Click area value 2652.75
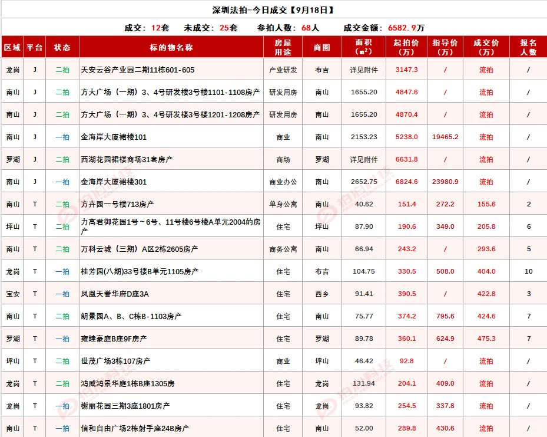The width and height of the screenshot is (547, 437). coord(364,182)
